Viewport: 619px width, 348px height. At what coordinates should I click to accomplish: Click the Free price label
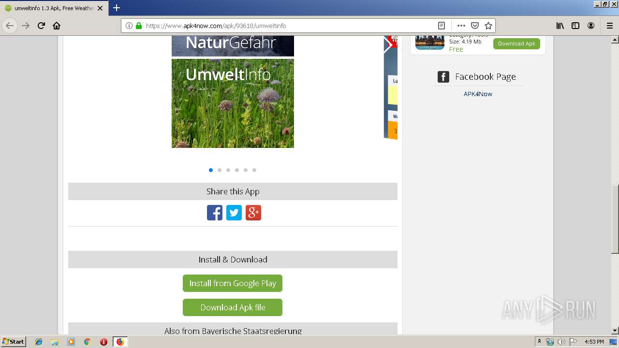coord(456,49)
